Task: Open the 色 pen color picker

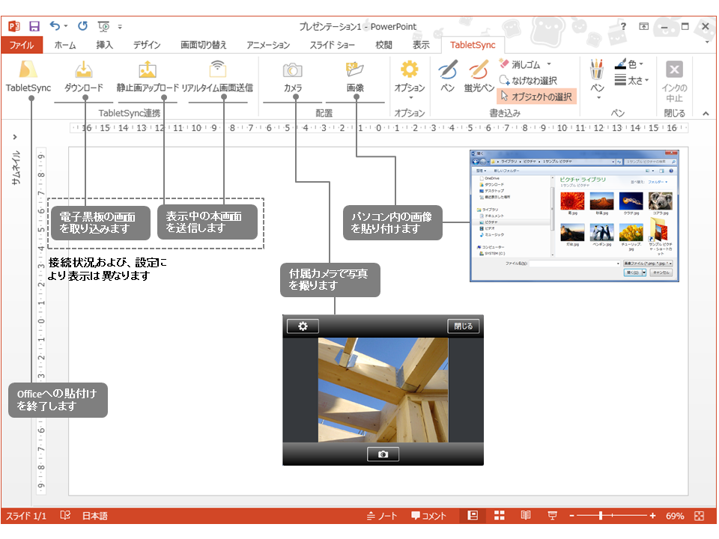Action: click(x=631, y=64)
